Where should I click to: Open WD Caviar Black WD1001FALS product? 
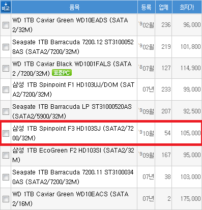tap(72, 68)
